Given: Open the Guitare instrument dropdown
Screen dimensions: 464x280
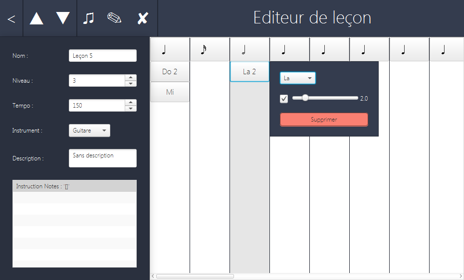Looking at the screenshot, I should coord(89,131).
